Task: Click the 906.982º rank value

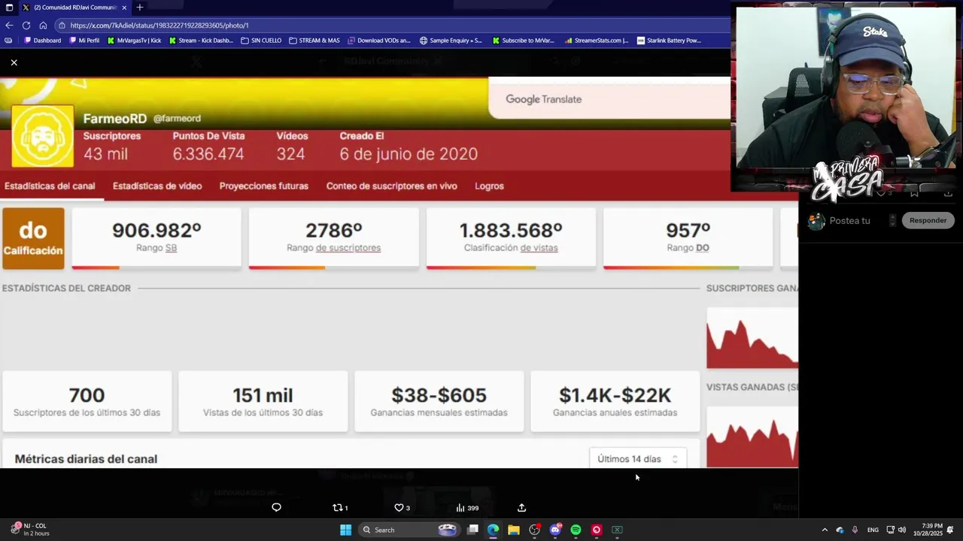Action: [156, 230]
